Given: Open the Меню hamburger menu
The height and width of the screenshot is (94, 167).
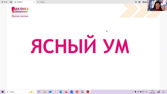Looking at the screenshot, I should coord(4,2).
